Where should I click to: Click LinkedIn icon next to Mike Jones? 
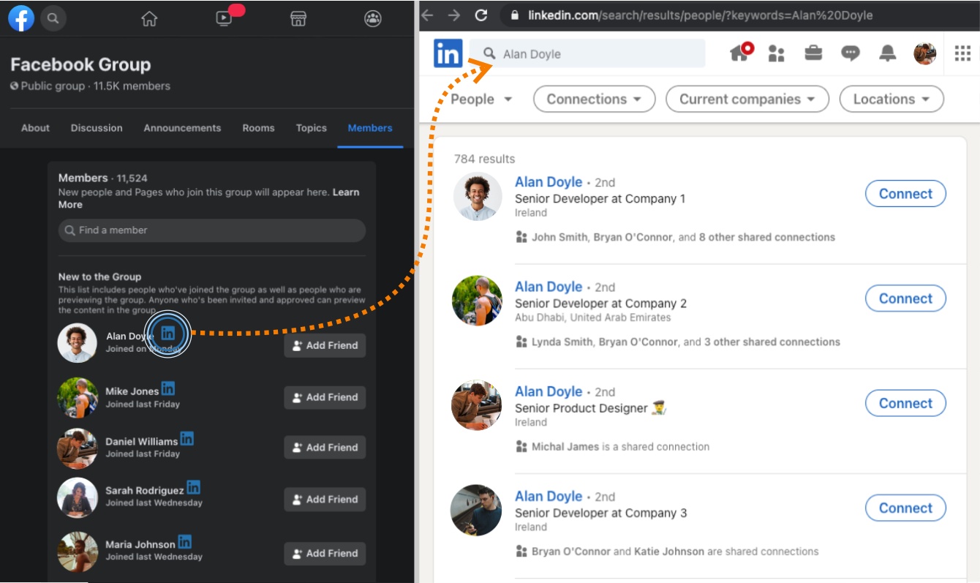pyautogui.click(x=168, y=388)
